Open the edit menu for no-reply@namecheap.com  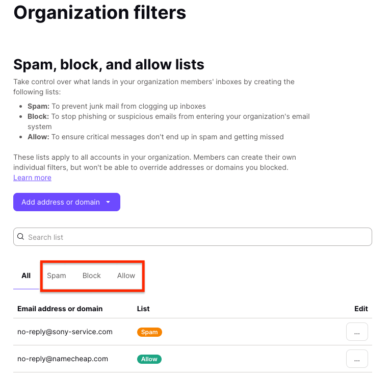[357, 359]
